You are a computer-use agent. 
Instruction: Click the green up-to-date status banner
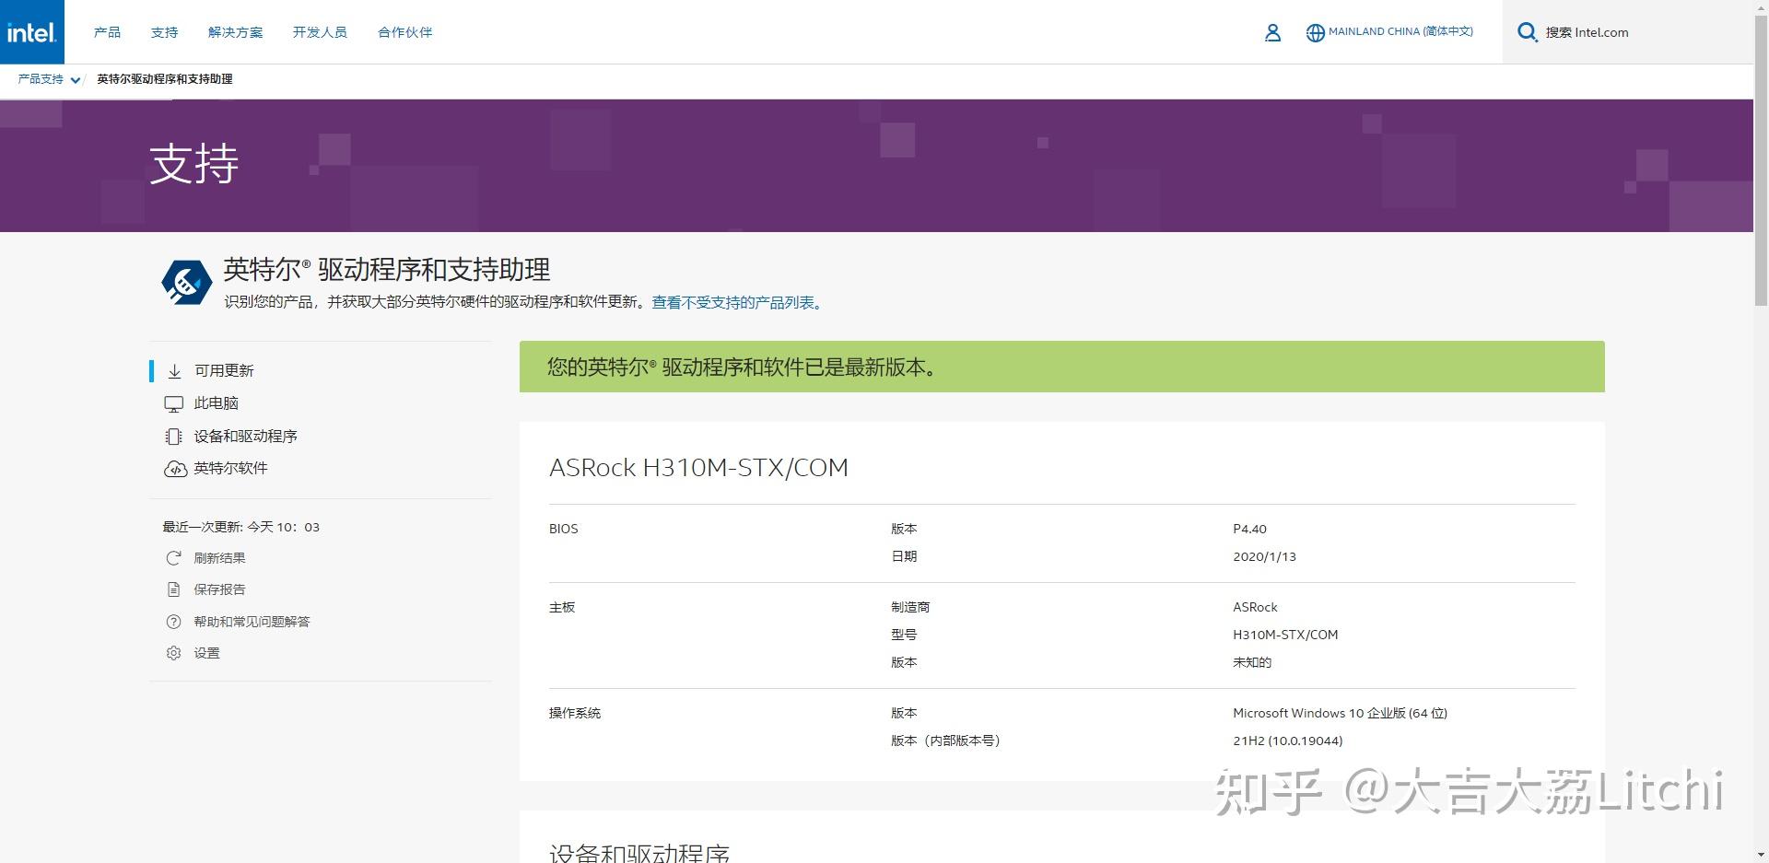(1061, 367)
